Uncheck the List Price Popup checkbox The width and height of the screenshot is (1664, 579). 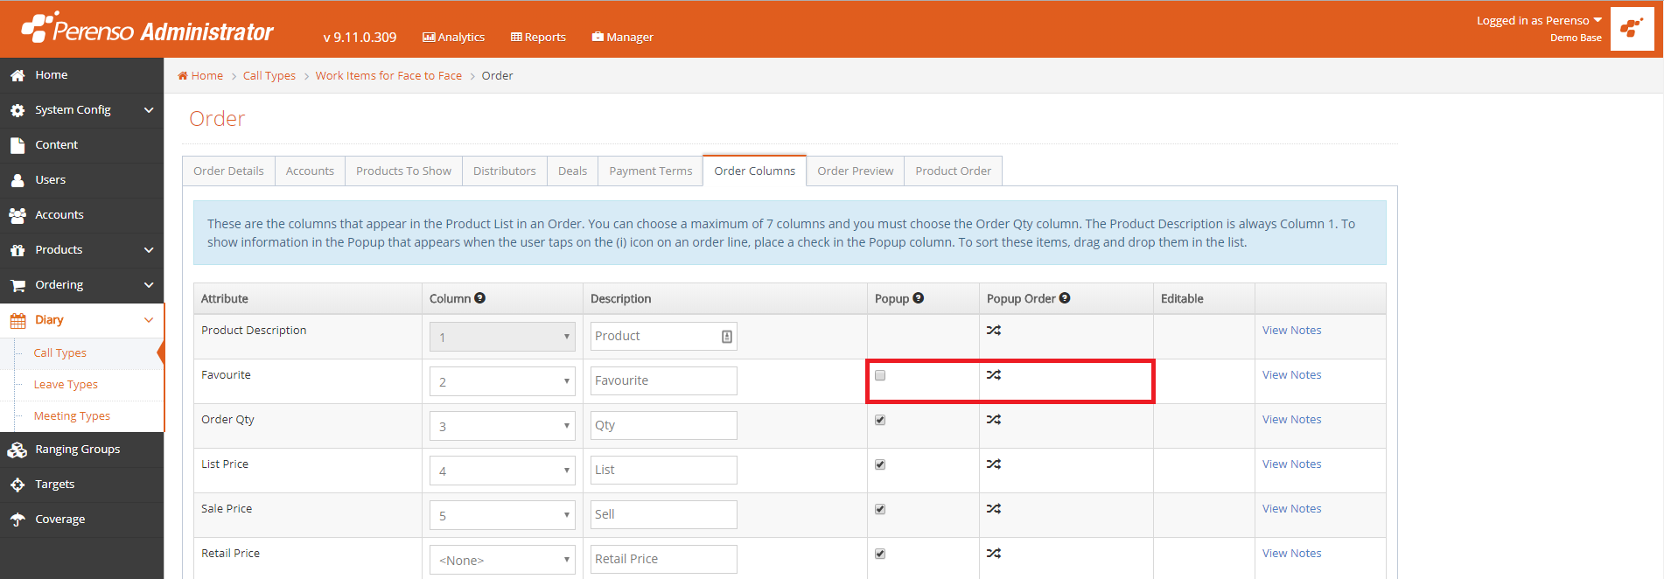click(x=880, y=464)
